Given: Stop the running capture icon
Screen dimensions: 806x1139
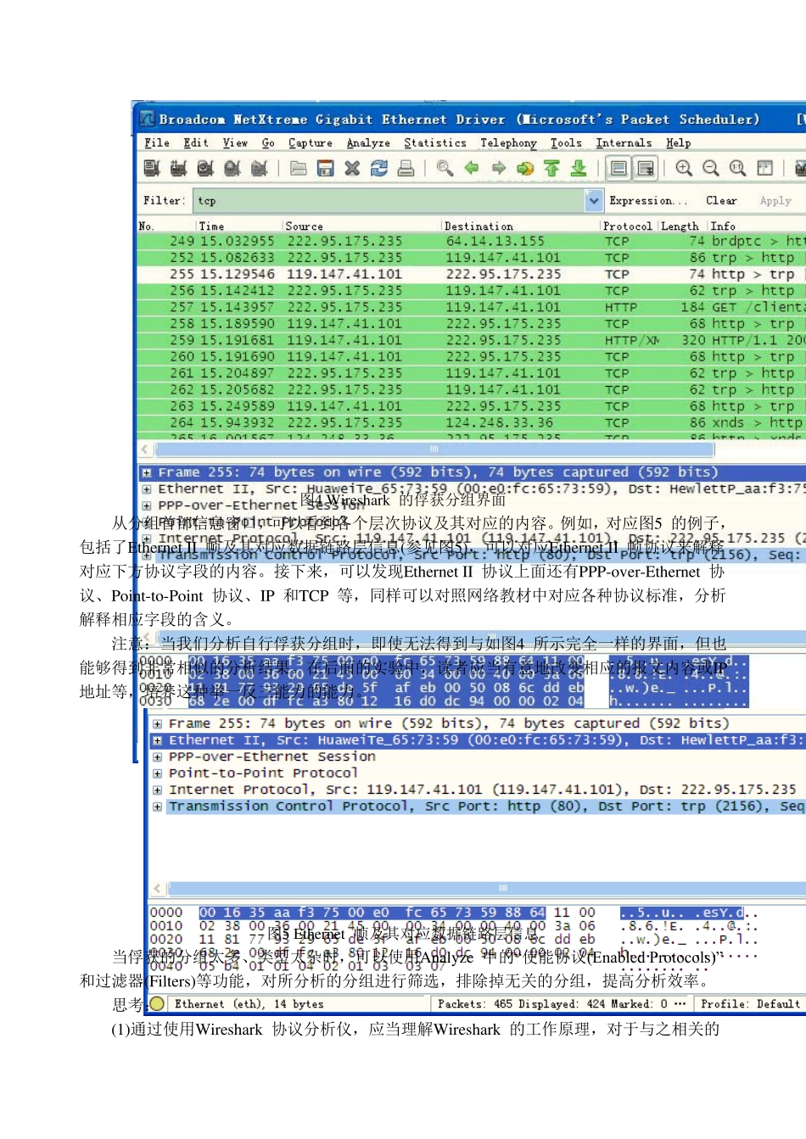Looking at the screenshot, I should point(232,168).
